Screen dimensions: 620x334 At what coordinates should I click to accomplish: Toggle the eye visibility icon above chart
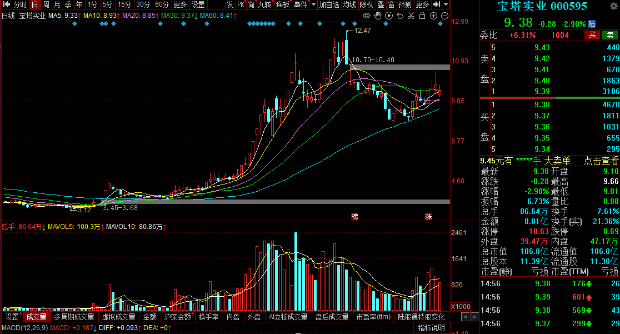click(366, 16)
